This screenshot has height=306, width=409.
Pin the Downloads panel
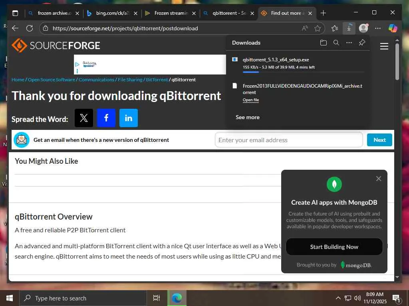tap(362, 43)
